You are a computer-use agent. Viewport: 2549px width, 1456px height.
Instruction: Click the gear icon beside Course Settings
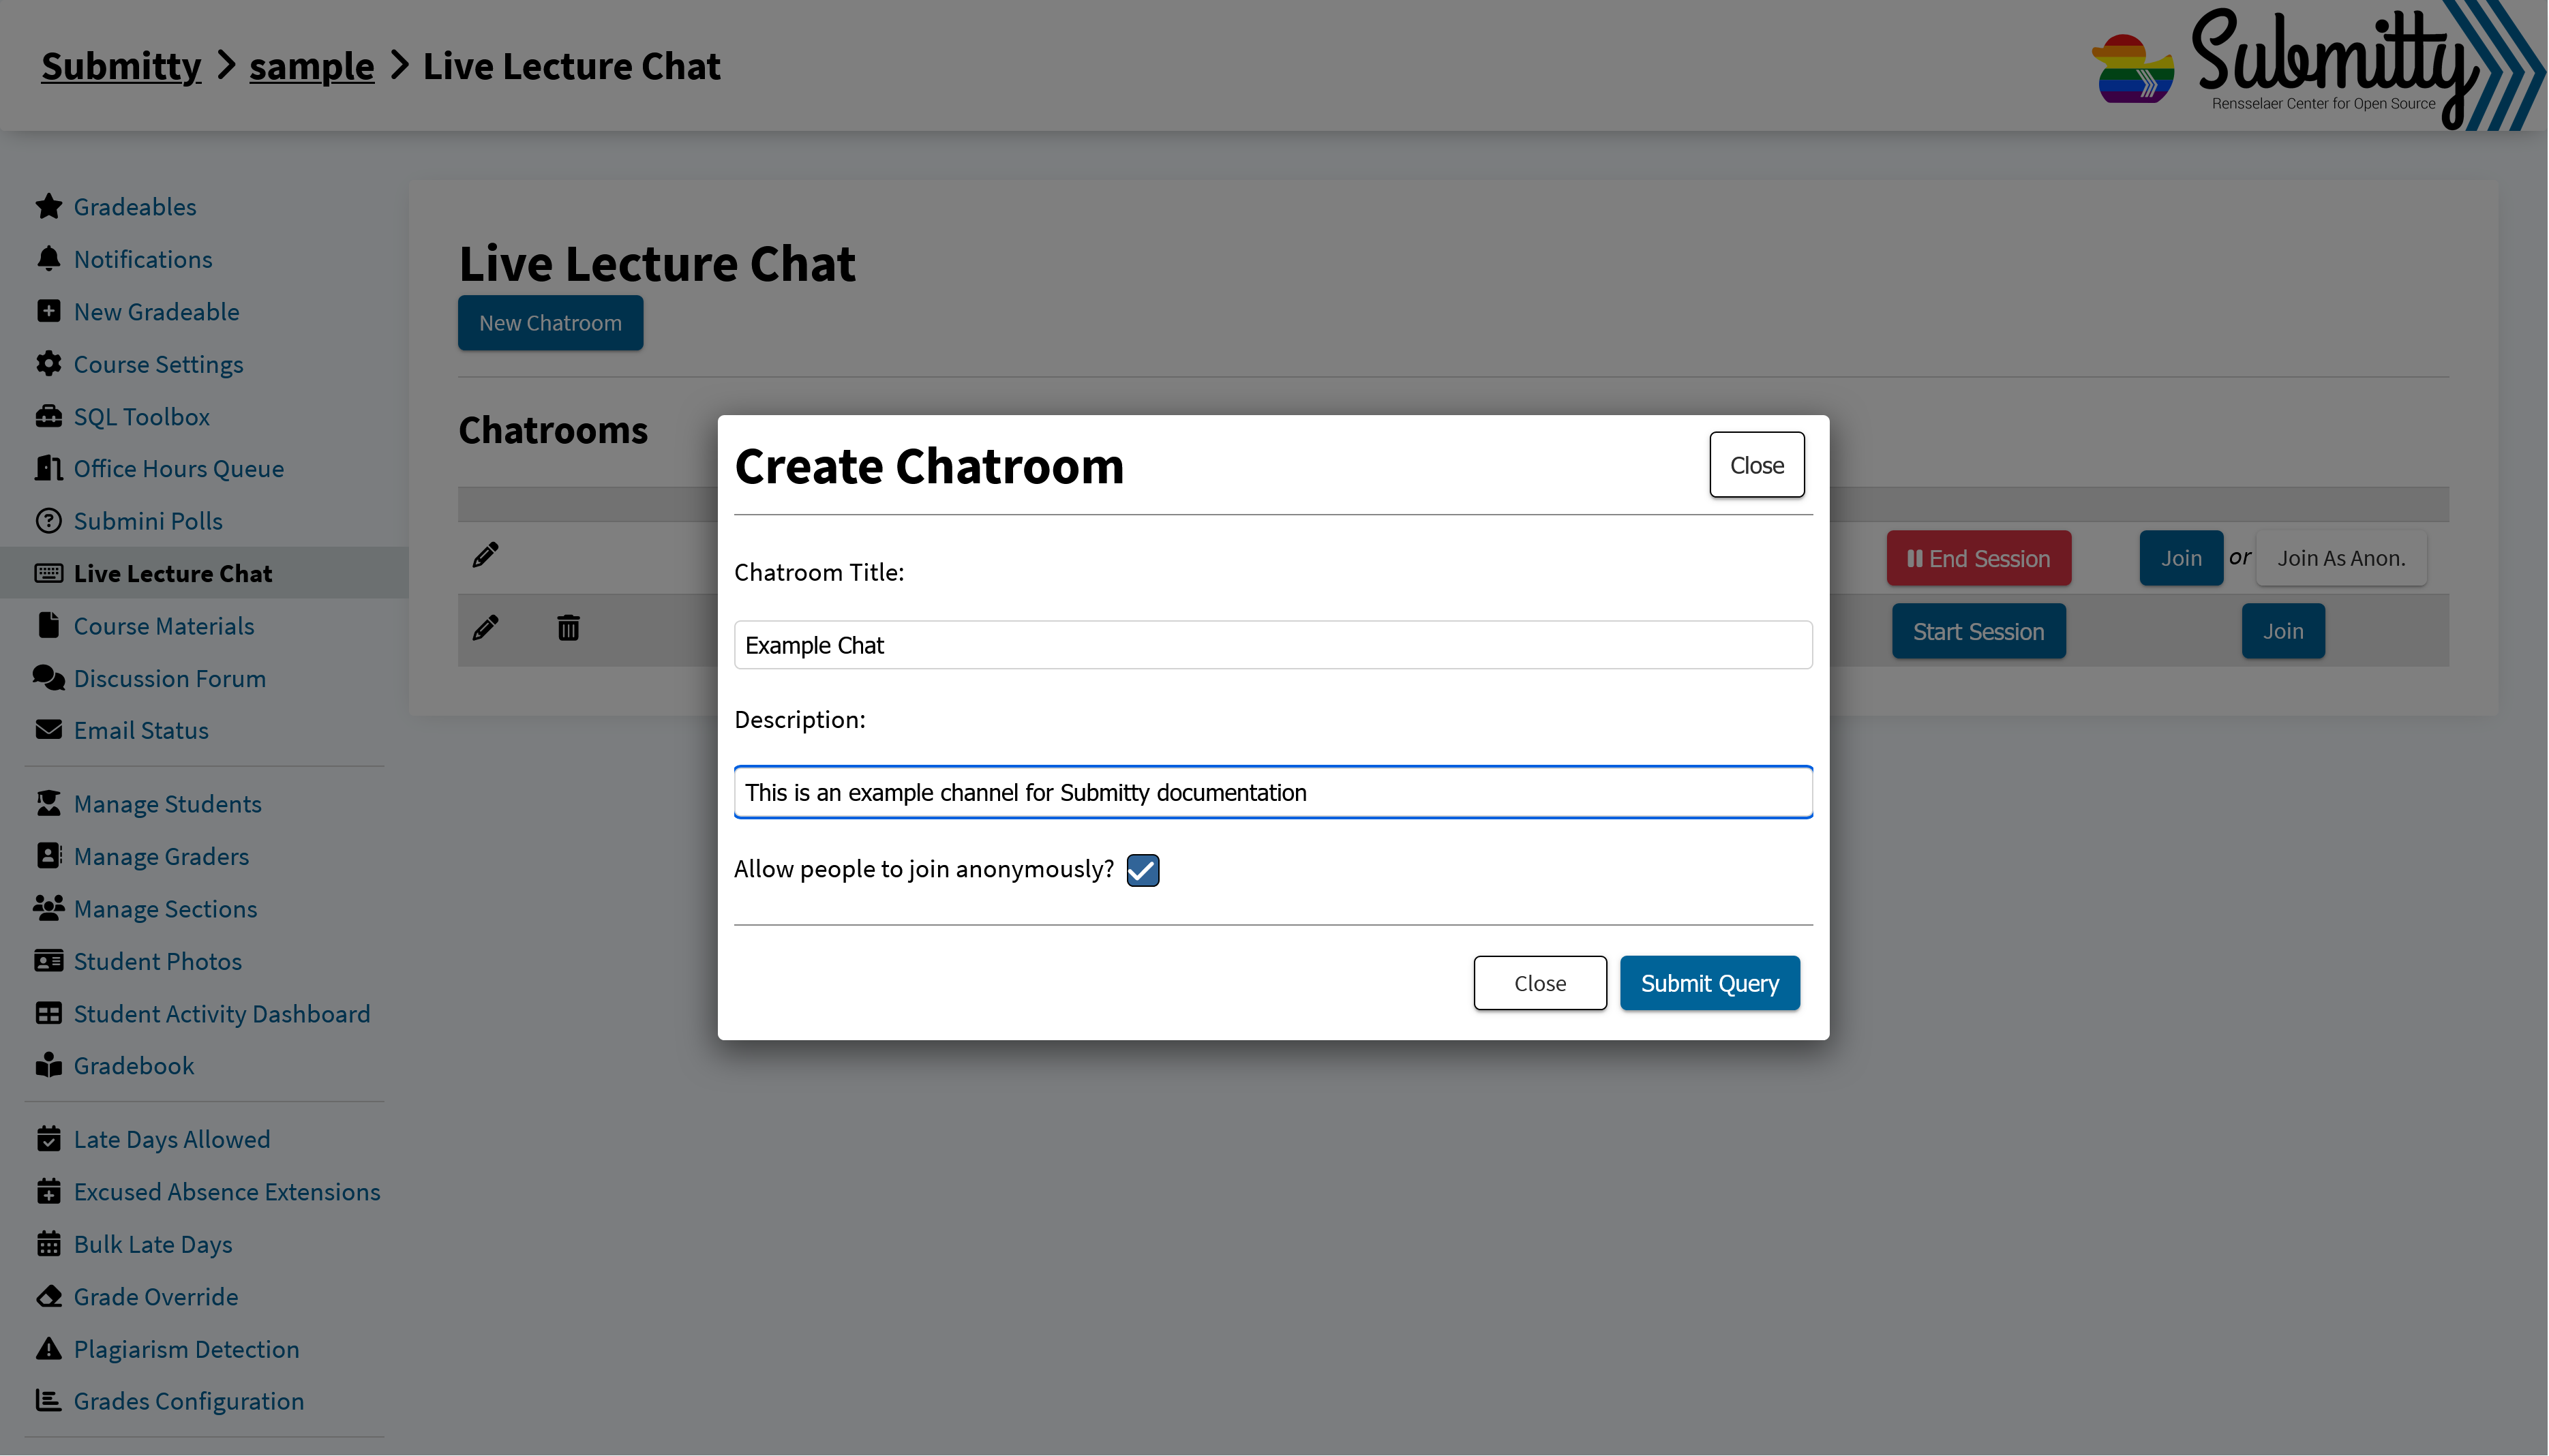tap(48, 363)
